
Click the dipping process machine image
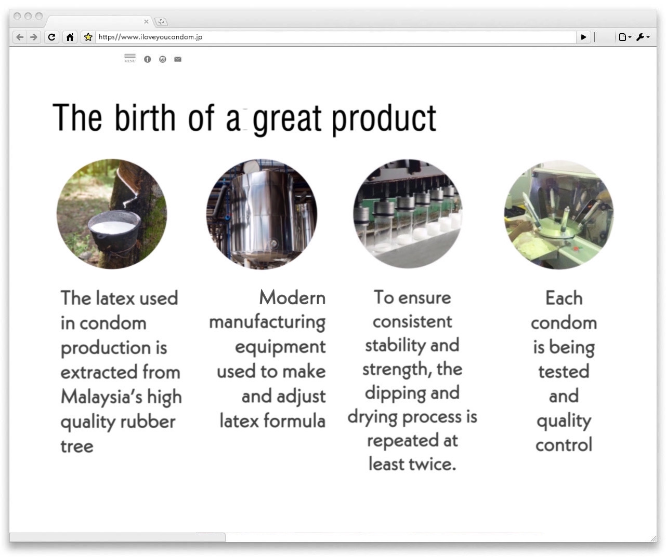click(408, 214)
